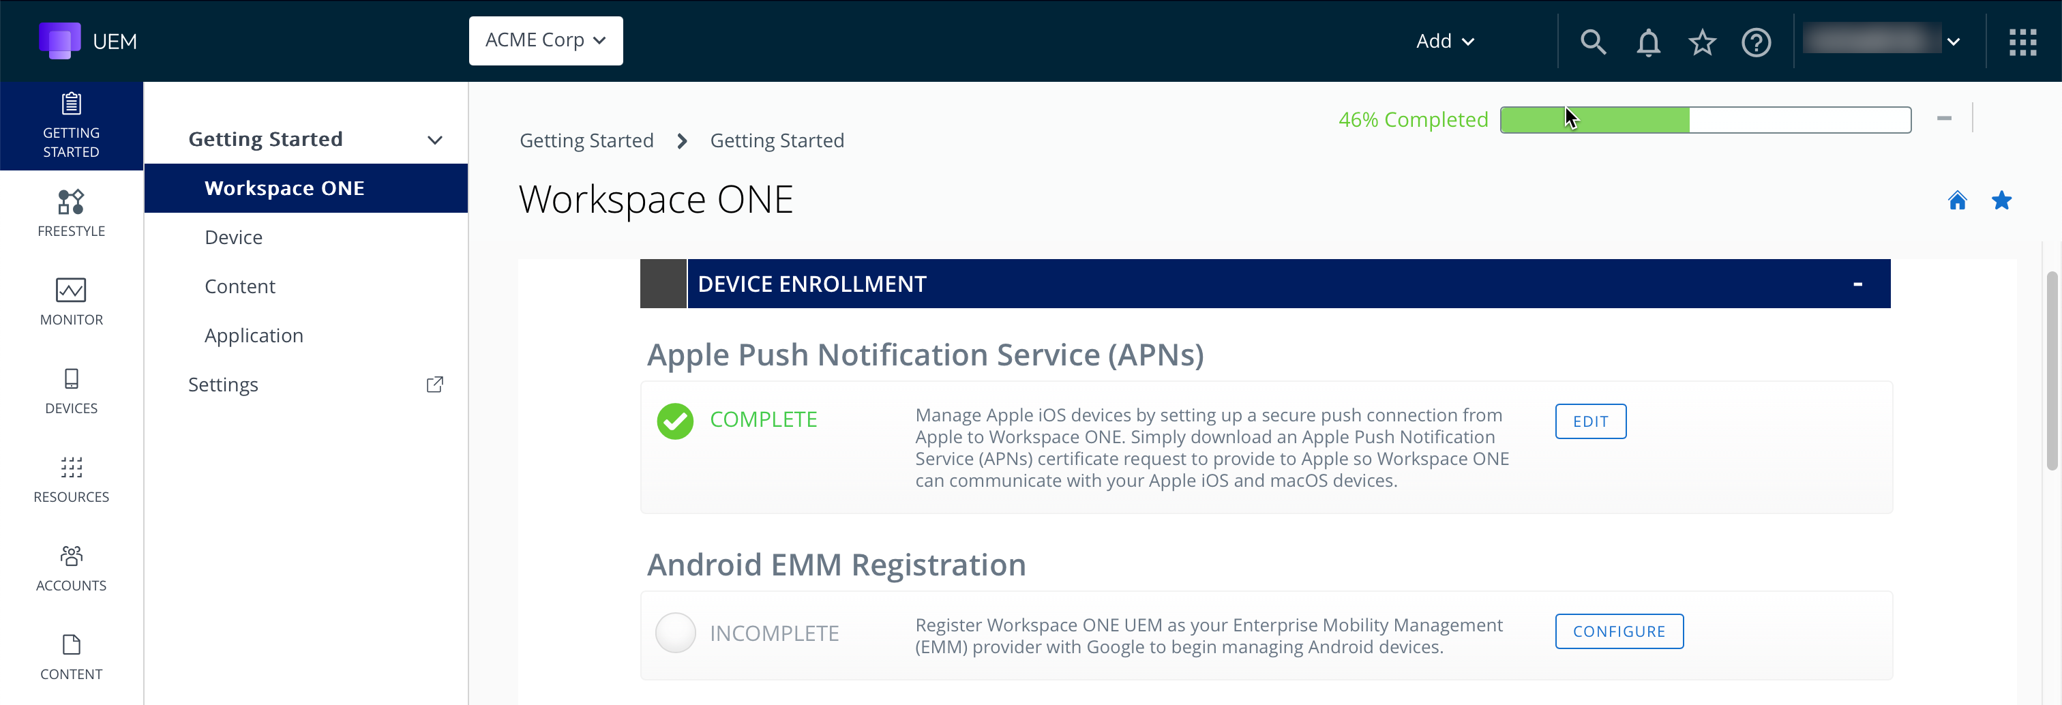Click the 46% completed progress bar
This screenshot has width=2062, height=705.
tap(1705, 120)
